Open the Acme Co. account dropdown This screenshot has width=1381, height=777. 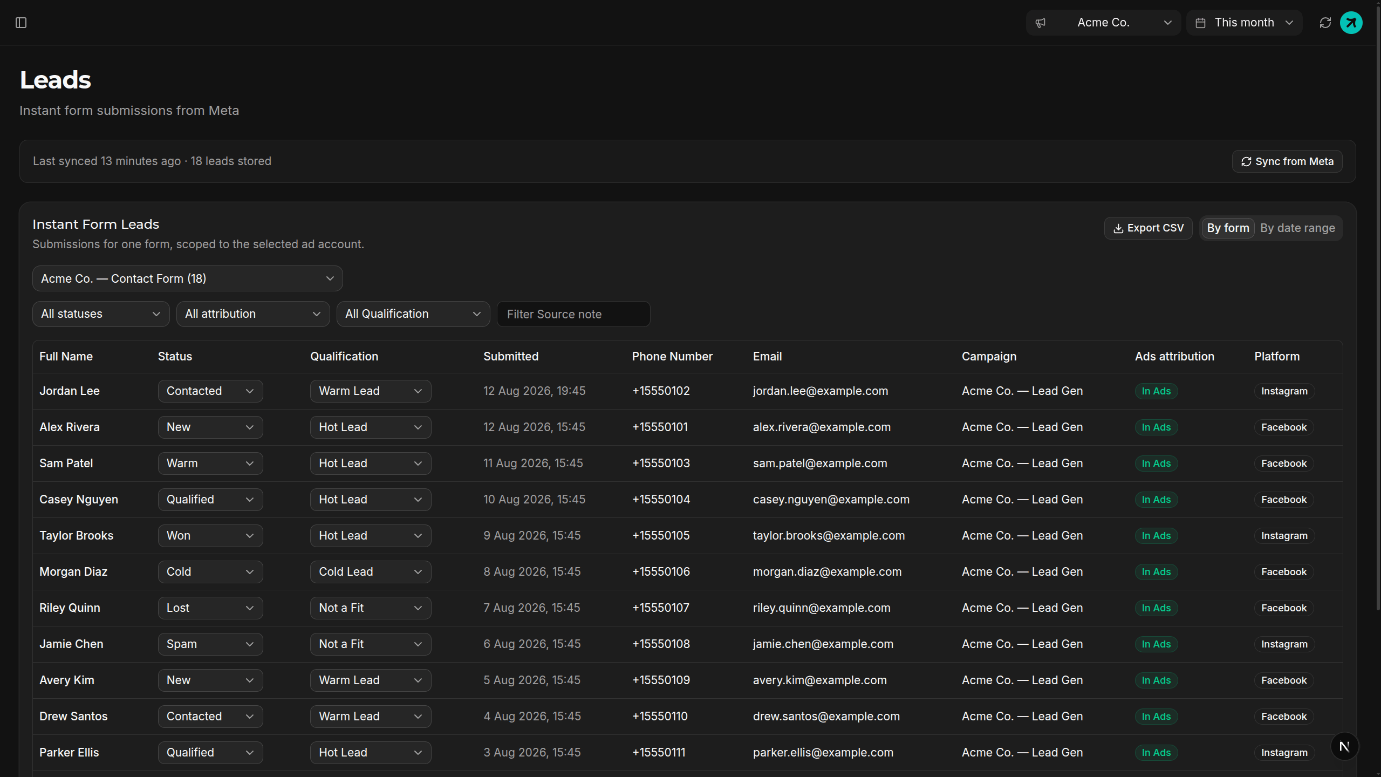1103,23
